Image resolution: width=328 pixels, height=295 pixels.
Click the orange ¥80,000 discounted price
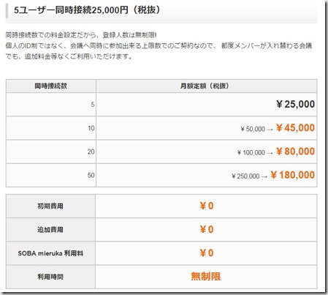pyautogui.click(x=295, y=152)
